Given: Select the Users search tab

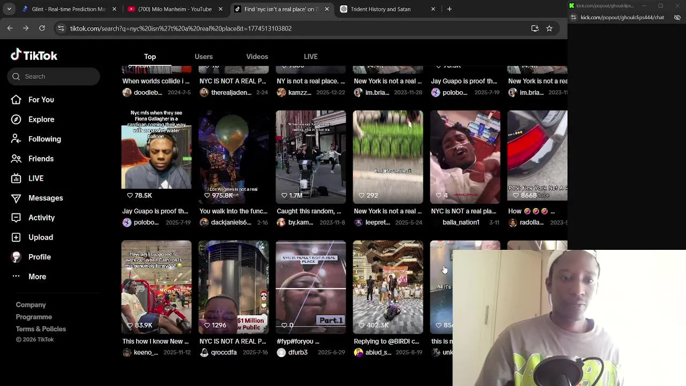Looking at the screenshot, I should (x=204, y=56).
